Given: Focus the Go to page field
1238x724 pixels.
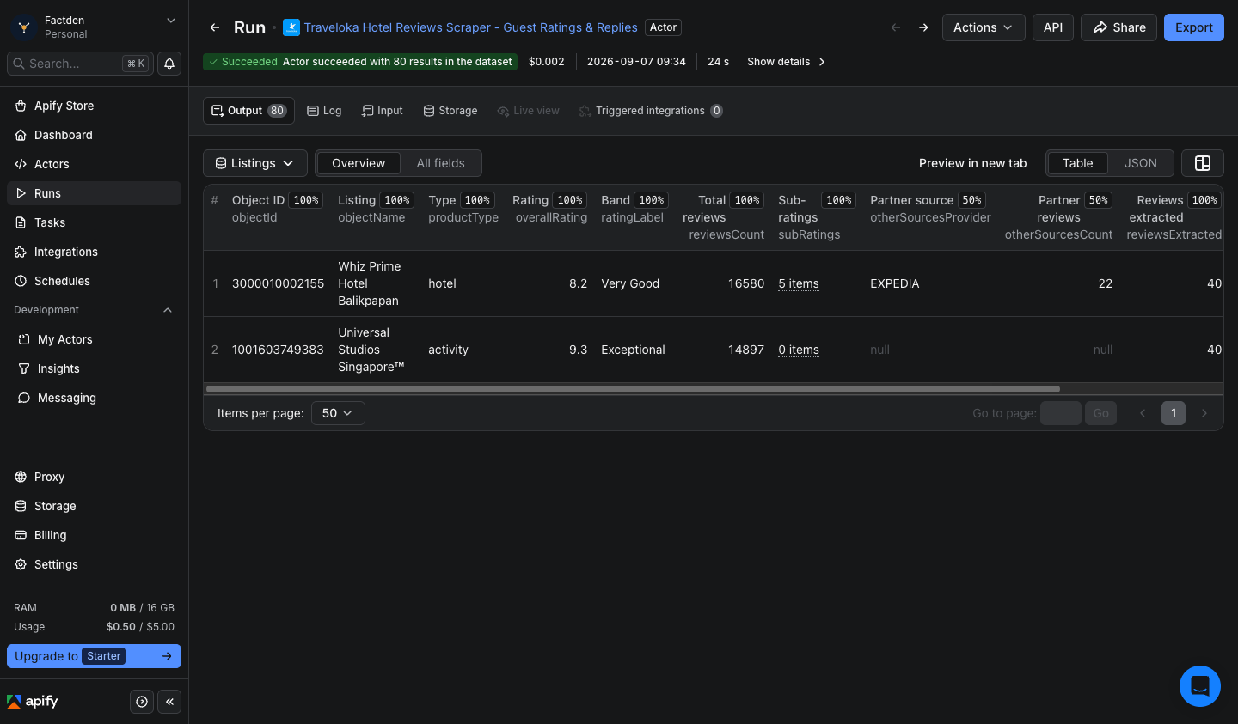Looking at the screenshot, I should (x=1061, y=413).
